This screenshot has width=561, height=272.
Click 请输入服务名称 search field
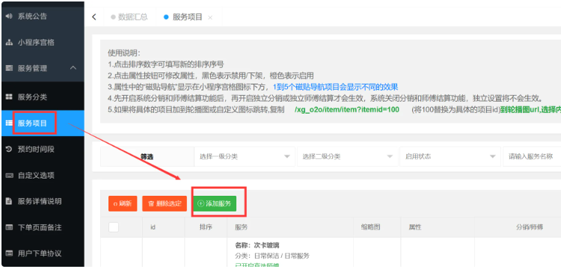[532, 157]
